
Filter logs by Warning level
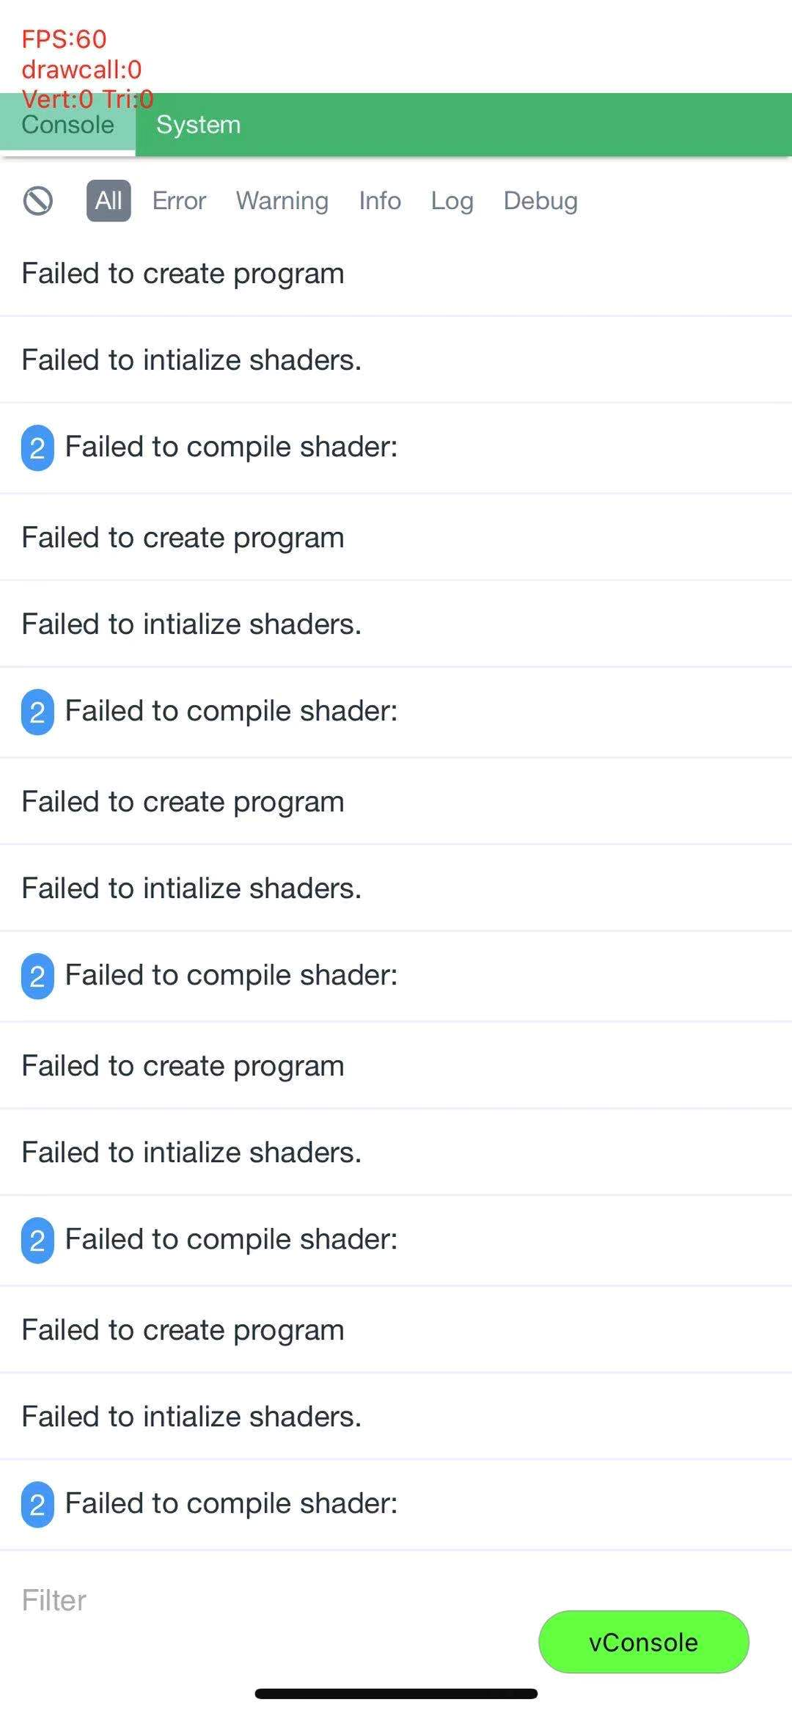(x=282, y=200)
